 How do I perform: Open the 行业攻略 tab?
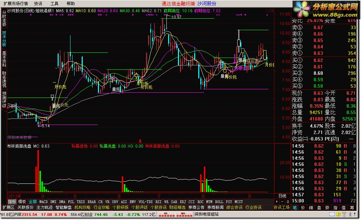point(101,207)
